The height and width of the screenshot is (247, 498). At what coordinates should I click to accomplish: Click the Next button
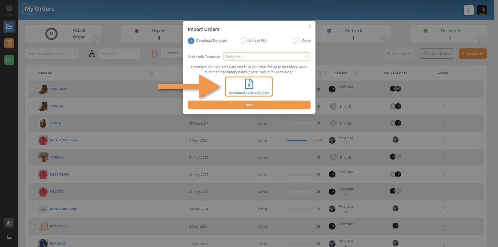coord(249,105)
